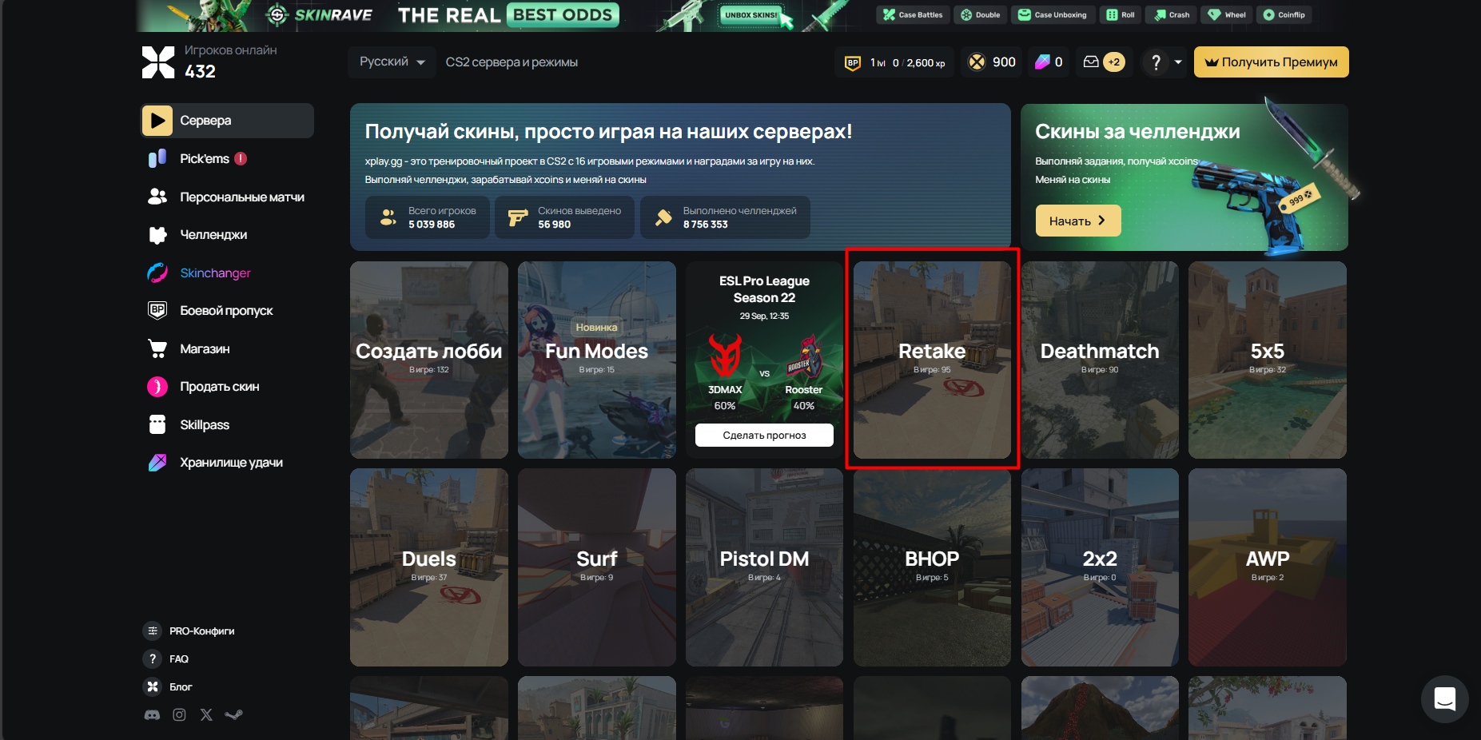Click the Начать challenges button
This screenshot has width=1481, height=740.
point(1078,221)
